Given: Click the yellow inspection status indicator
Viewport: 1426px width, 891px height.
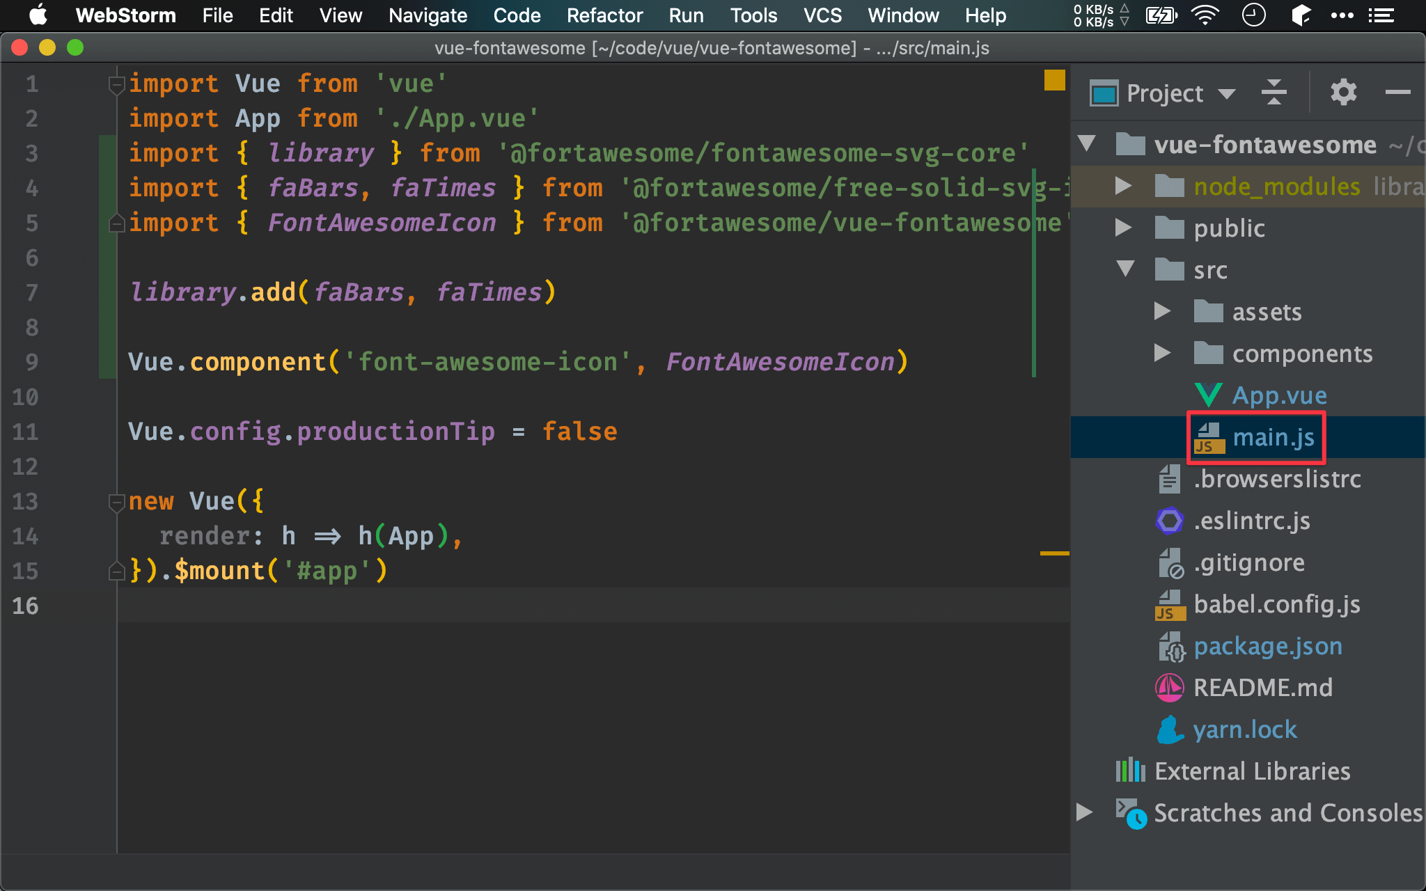Looking at the screenshot, I should [1054, 80].
